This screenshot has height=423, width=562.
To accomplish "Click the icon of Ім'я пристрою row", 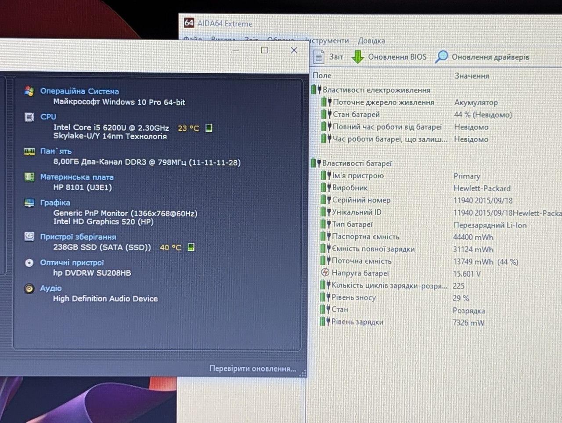I will [325, 176].
